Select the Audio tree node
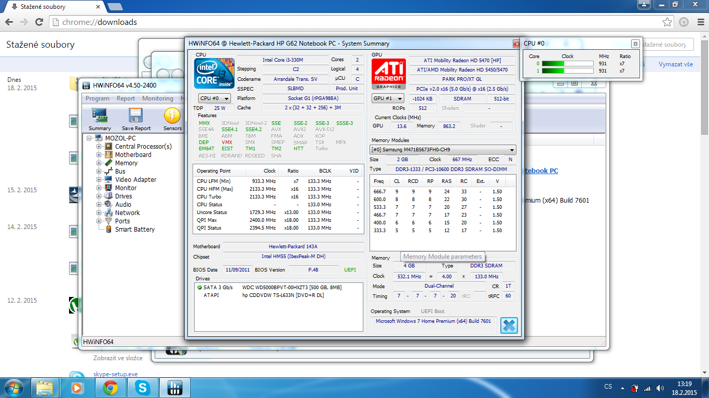 [x=123, y=205]
